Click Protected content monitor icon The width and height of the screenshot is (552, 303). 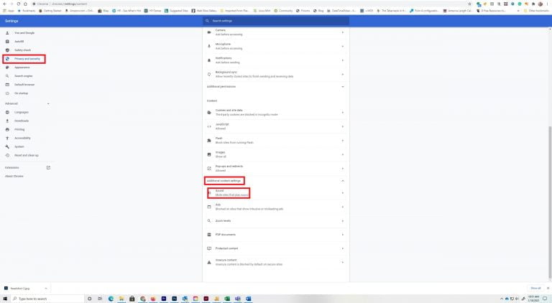pos(209,248)
